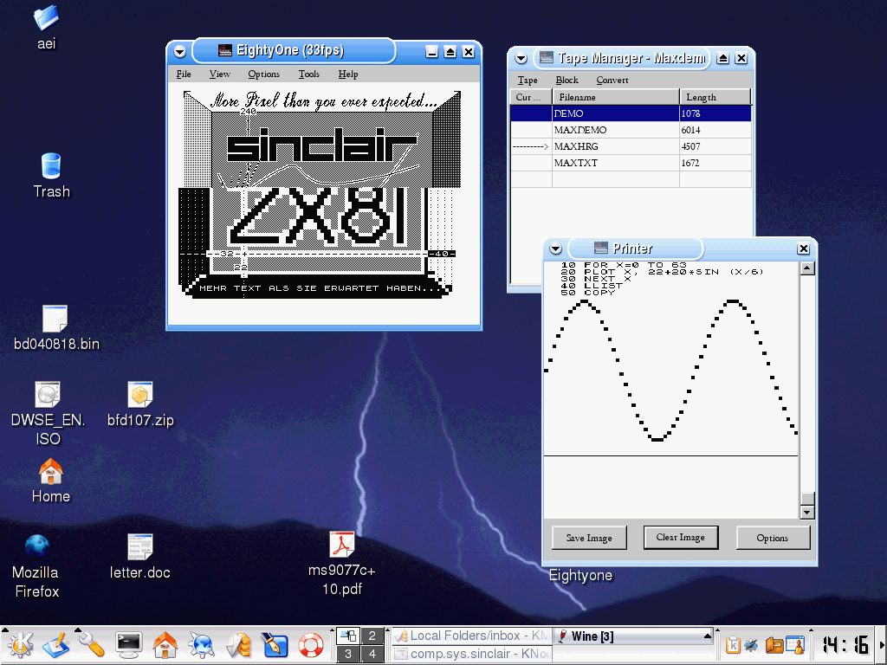Click the Printer scrollbar up arrow

coord(807,268)
